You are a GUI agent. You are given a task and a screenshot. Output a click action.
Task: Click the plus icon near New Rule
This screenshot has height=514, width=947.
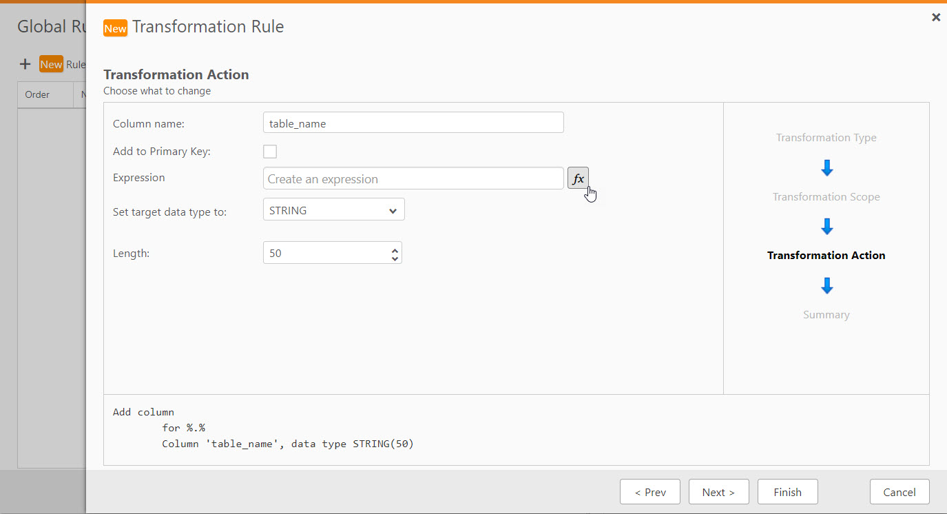[x=25, y=64]
